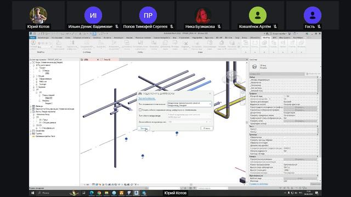
Task: Click the green avatar of Ковалёнок Артём
Action: click(x=258, y=15)
